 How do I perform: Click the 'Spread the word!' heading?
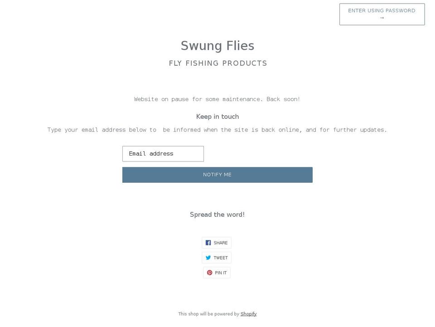pos(217,215)
